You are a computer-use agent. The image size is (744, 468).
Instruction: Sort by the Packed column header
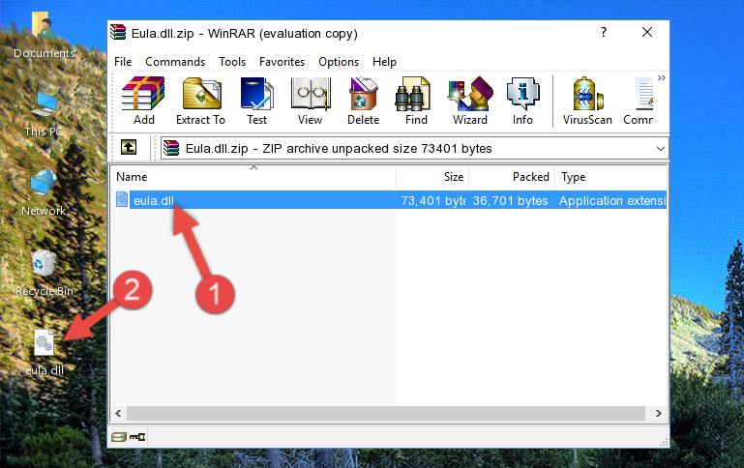point(512,177)
